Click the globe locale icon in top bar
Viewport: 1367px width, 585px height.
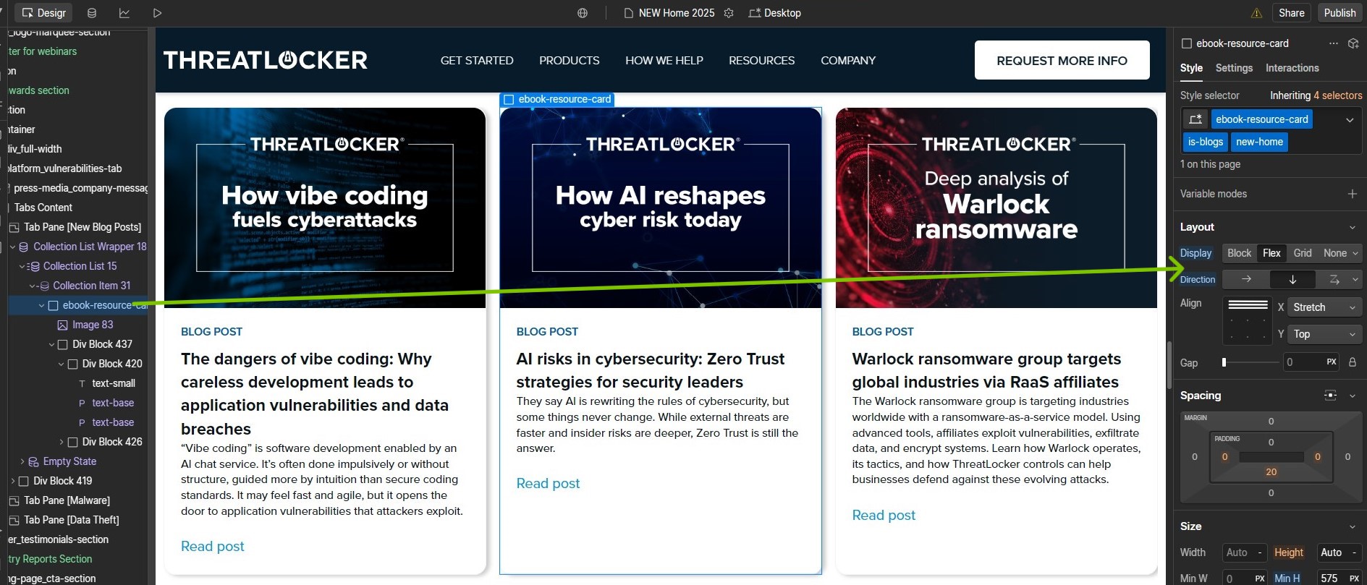point(583,13)
